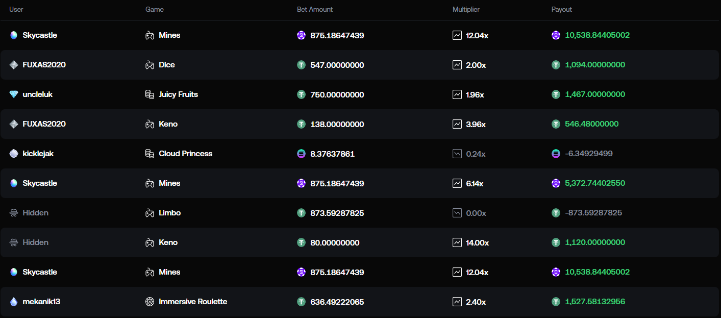Select the Cloud Princess game name
This screenshot has width=721, height=318.
pyautogui.click(x=185, y=154)
